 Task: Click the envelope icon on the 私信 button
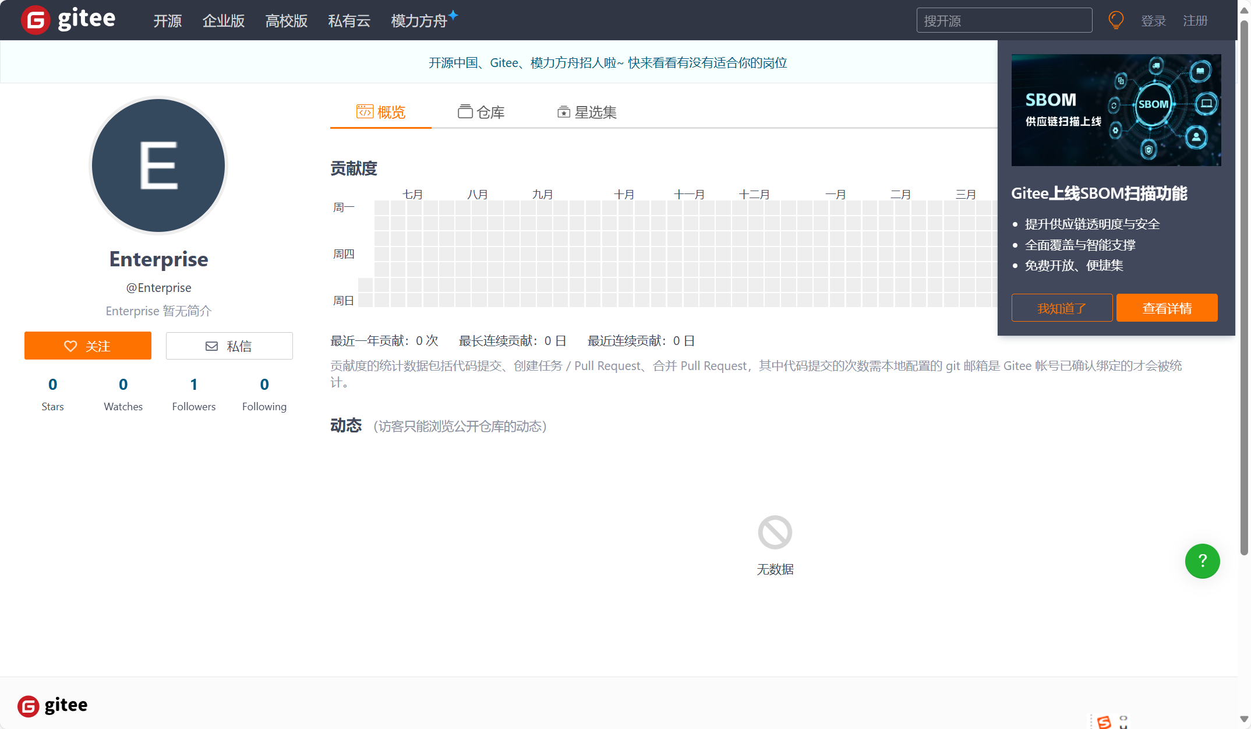tap(212, 346)
